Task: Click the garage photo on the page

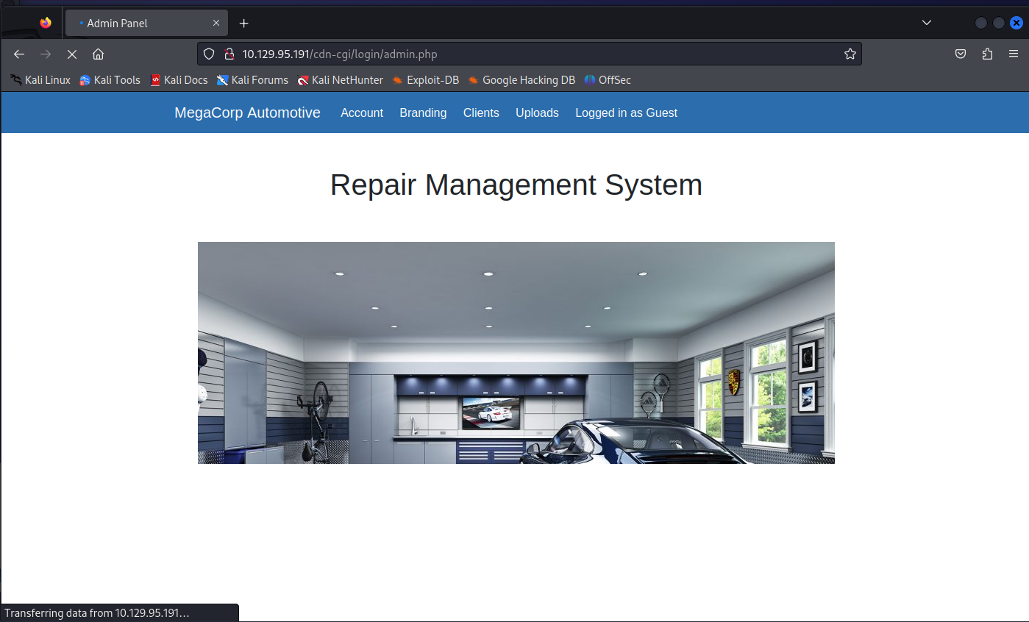Action: (x=516, y=353)
